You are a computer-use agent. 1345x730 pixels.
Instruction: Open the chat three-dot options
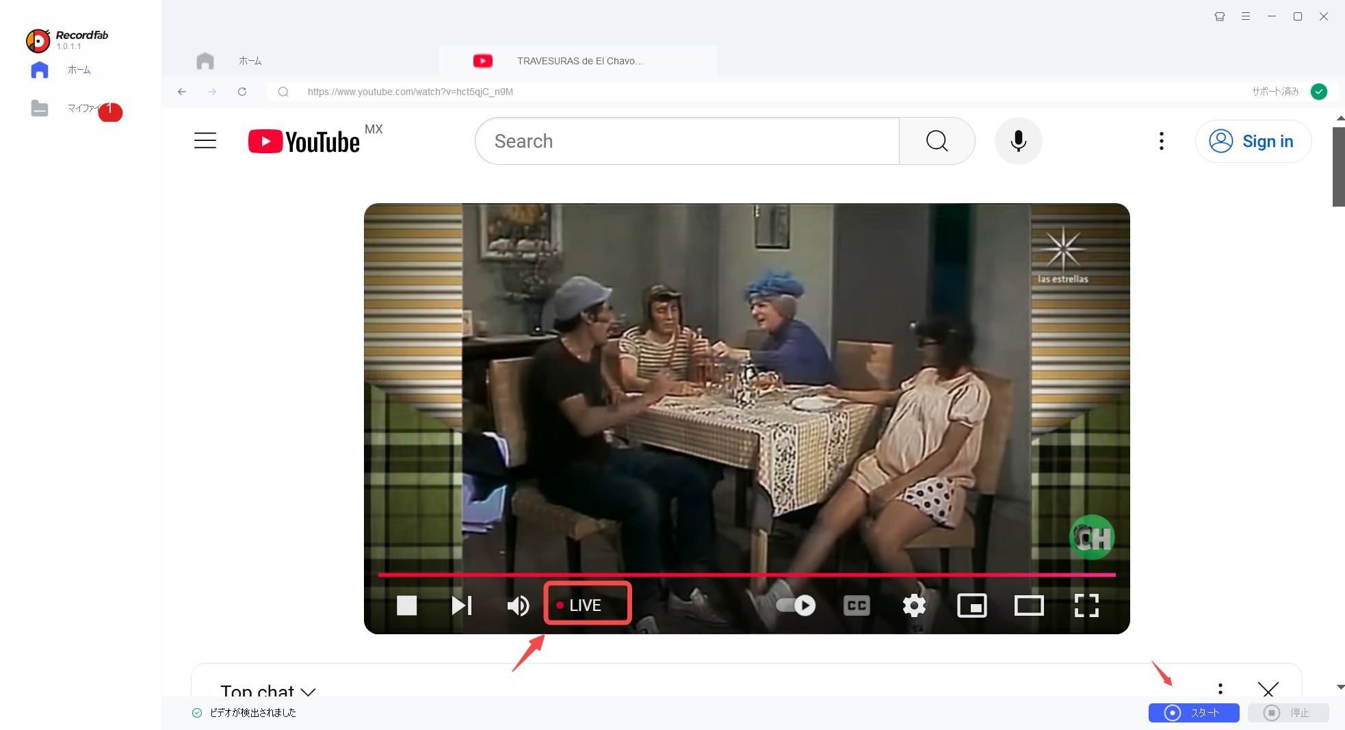pos(1220,689)
